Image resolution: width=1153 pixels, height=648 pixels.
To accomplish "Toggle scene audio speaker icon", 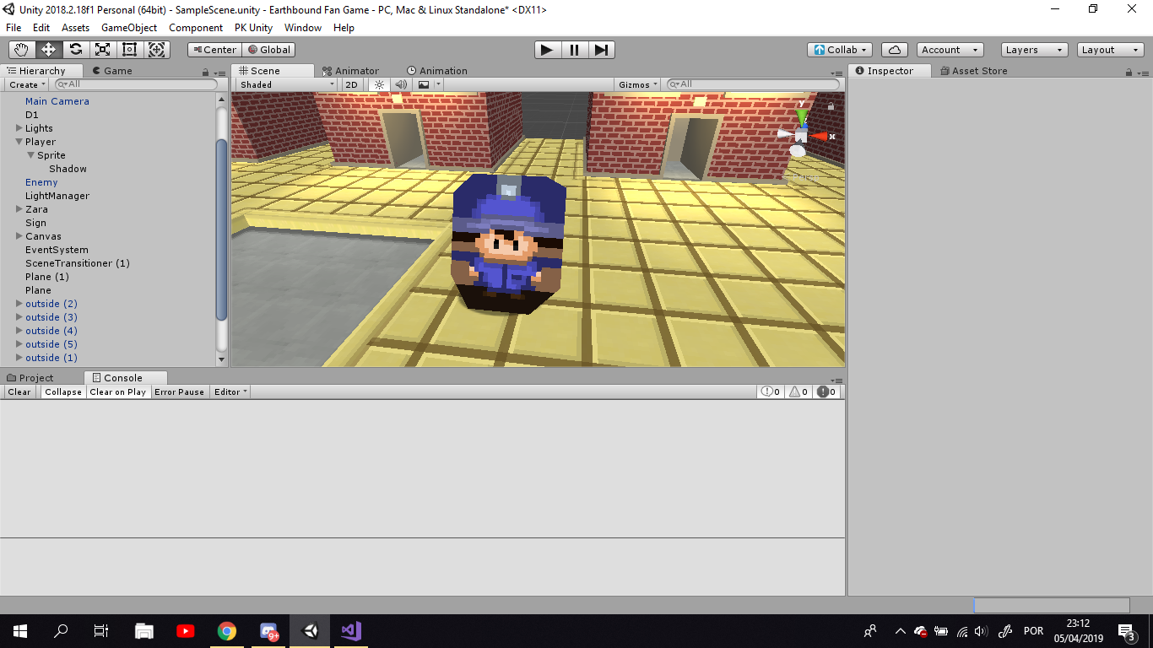I will click(401, 84).
